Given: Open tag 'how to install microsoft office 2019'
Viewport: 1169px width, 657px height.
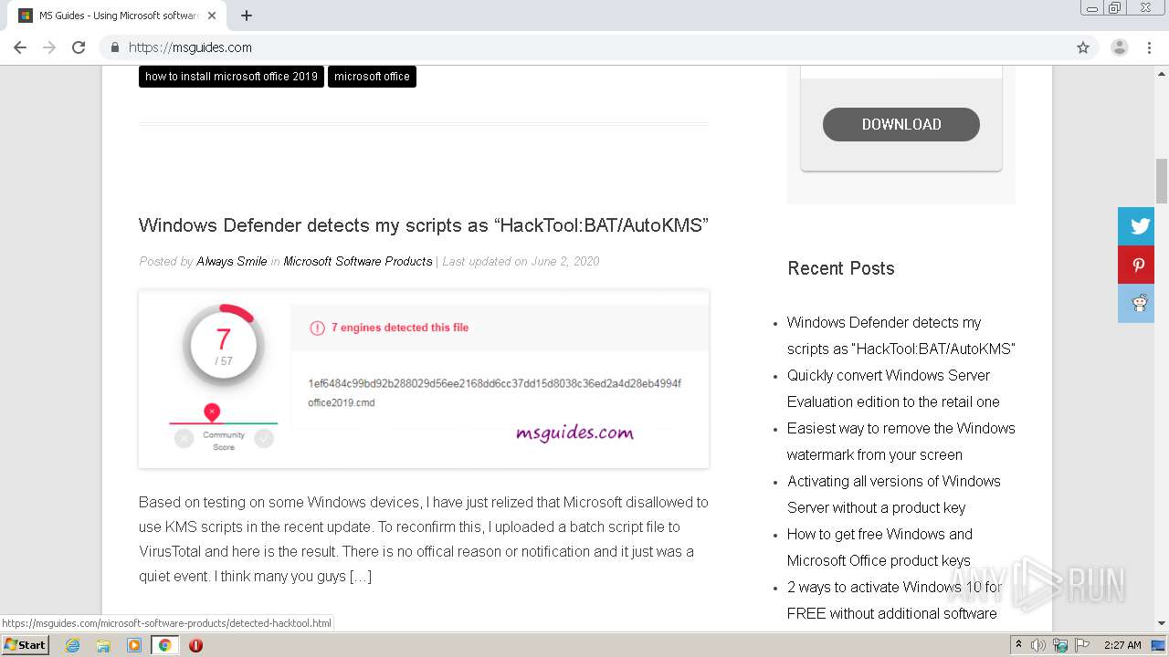Looking at the screenshot, I should click(x=231, y=77).
